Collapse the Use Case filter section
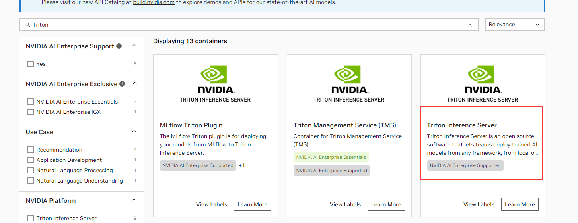The image size is (578, 223). point(134,131)
